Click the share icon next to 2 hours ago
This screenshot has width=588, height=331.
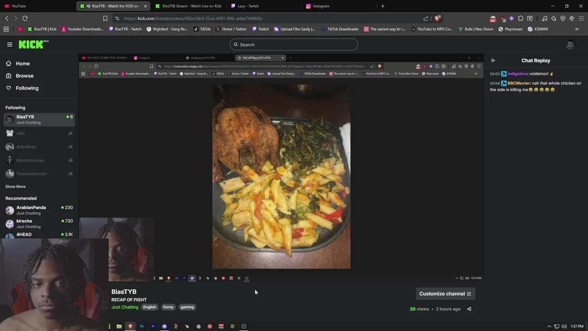click(x=469, y=309)
